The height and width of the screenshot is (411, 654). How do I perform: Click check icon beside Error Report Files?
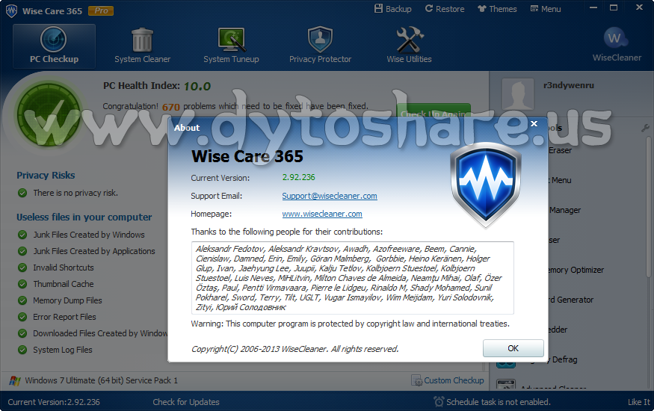22,317
